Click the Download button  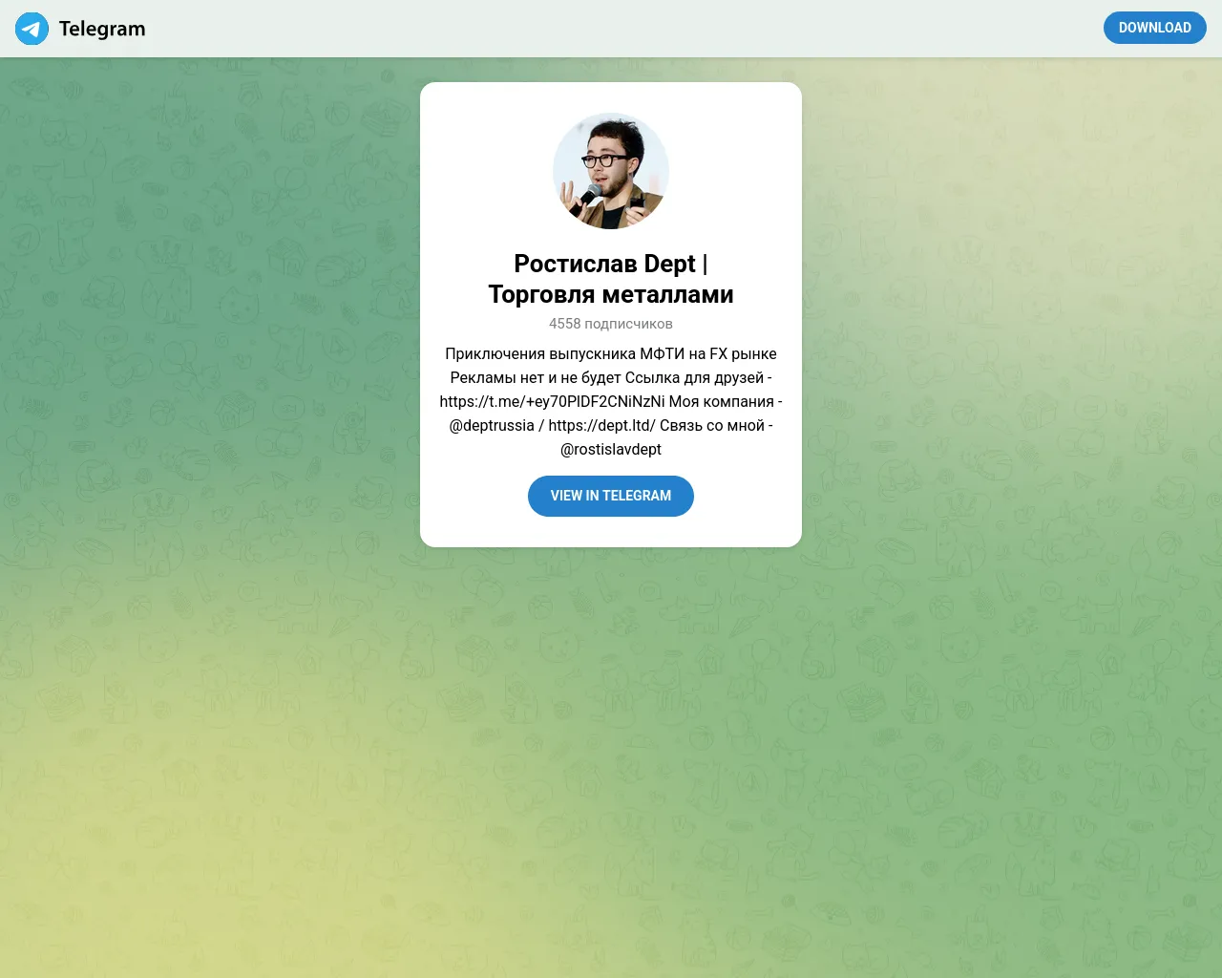pyautogui.click(x=1154, y=28)
